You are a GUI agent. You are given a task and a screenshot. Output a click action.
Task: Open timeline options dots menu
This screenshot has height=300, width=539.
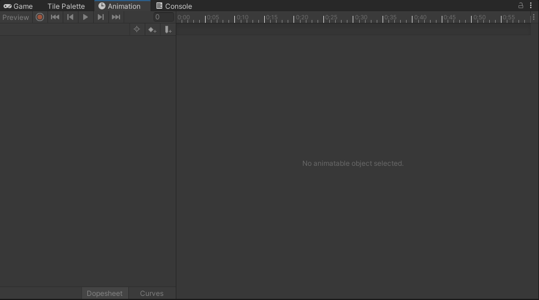534,17
